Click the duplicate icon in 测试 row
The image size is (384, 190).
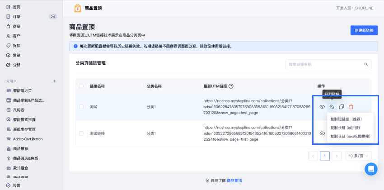point(342,107)
